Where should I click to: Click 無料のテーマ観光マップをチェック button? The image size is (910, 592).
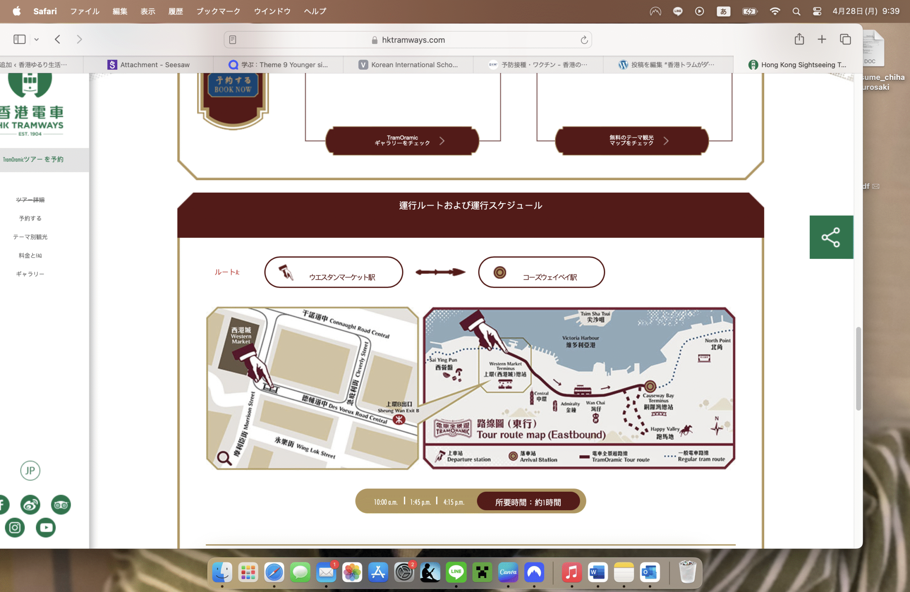[632, 141]
